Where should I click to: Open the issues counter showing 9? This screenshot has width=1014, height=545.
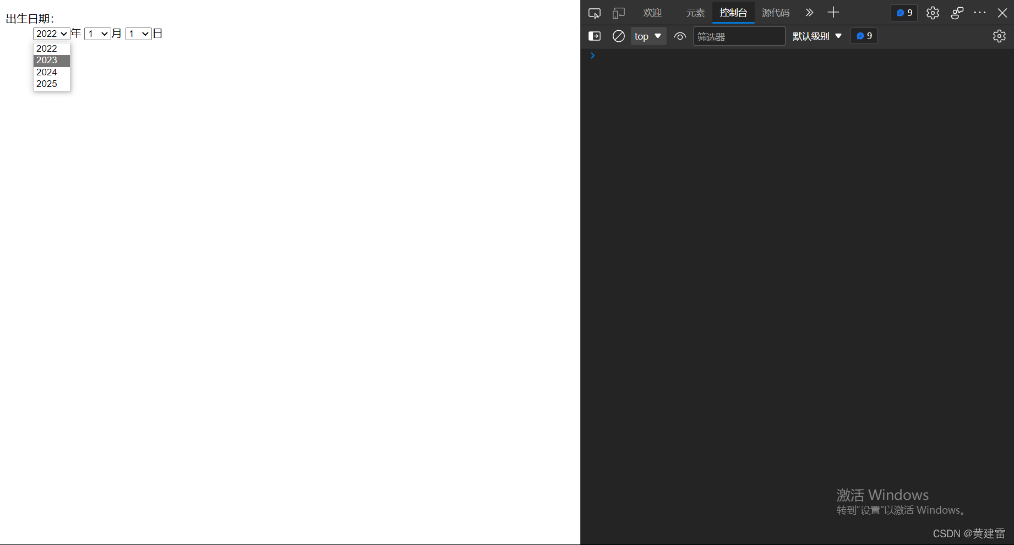click(x=903, y=13)
